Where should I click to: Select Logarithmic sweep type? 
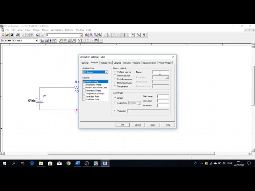tap(115, 103)
